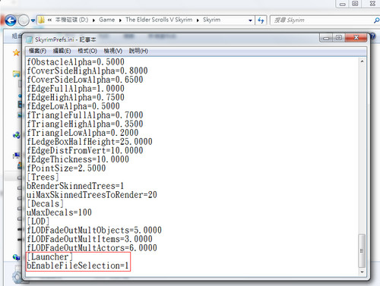The image size is (380, 286).
Task: Click the [Decals] section header
Action: 45,204
